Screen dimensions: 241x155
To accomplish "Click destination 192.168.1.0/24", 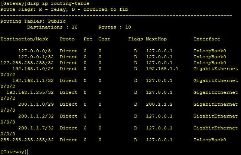I will [33, 69].
